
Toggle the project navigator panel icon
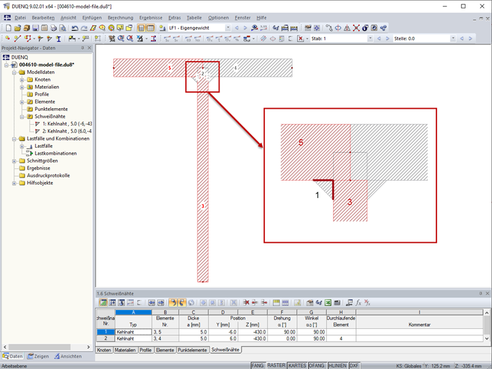141,28
